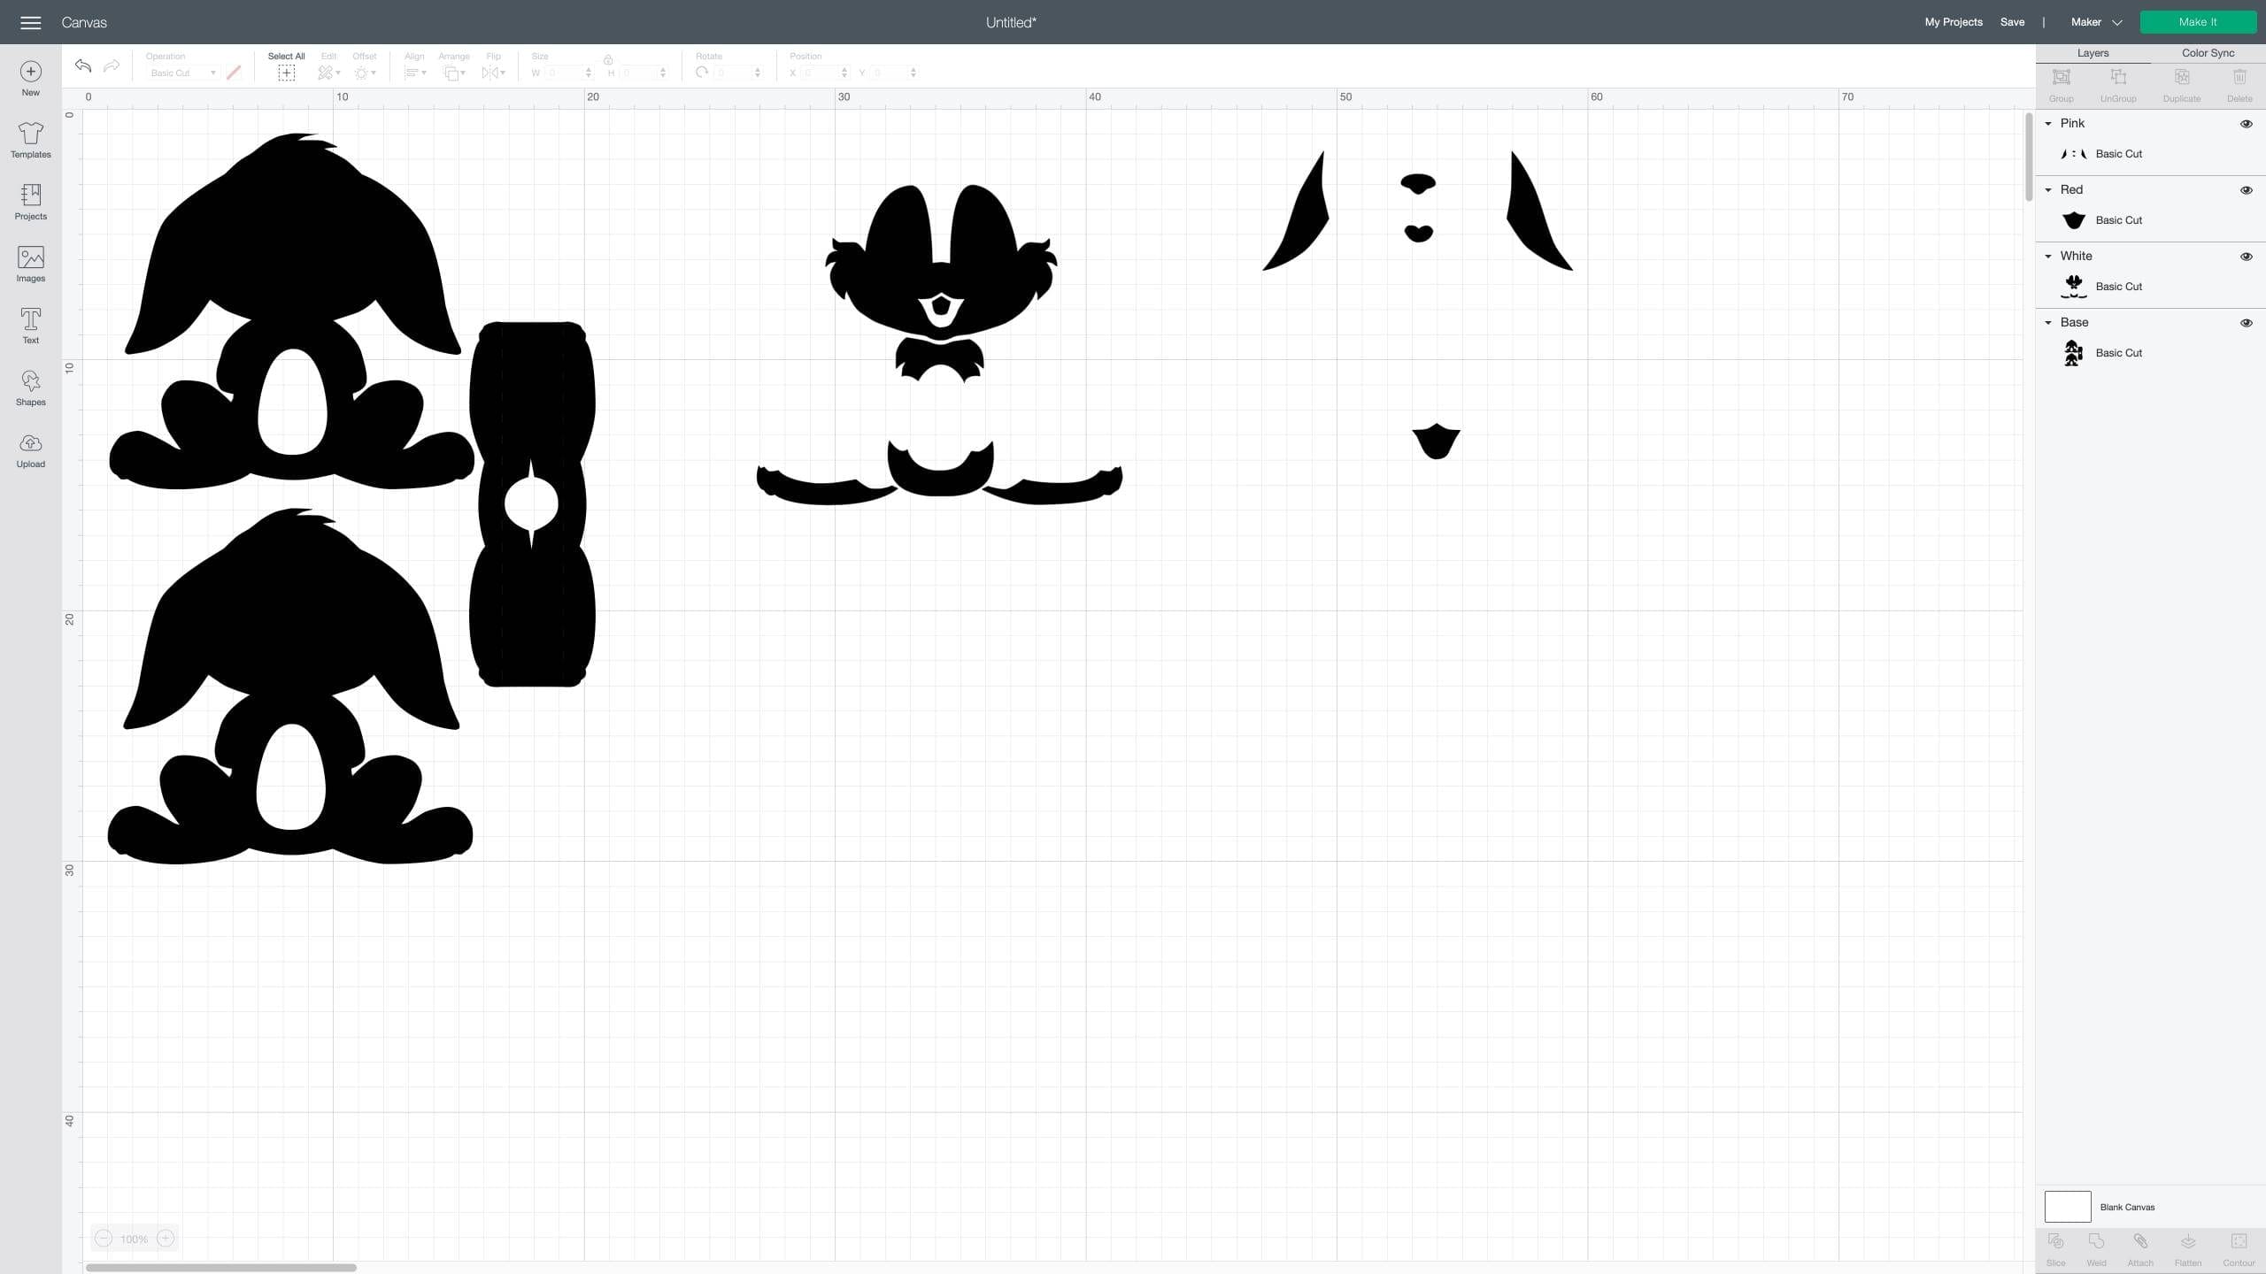Collapse the Base layer group
This screenshot has width=2266, height=1274.
click(2048, 323)
